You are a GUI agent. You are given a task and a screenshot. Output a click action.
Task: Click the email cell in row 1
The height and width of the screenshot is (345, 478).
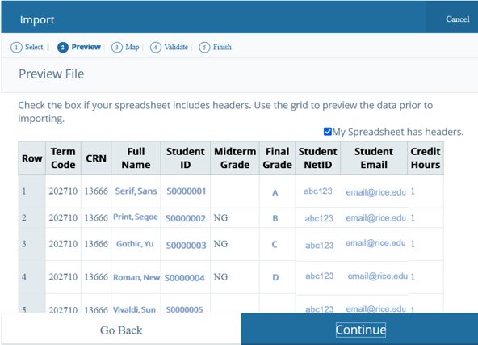(x=375, y=192)
